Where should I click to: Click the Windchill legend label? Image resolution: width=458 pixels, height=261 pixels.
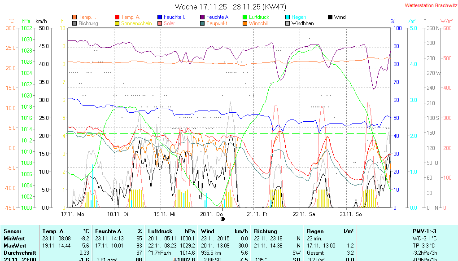(258, 23)
